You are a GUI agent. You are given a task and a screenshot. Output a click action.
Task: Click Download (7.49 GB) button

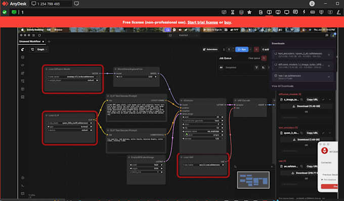pos(306,140)
